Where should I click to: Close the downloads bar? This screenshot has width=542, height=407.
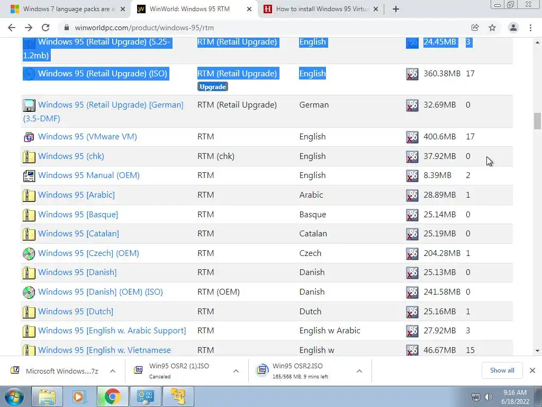(532, 370)
